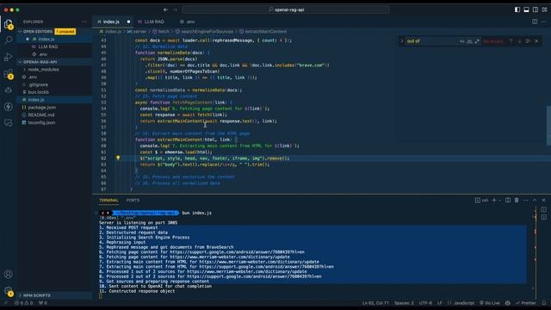
Task: Open notifications bell in status bar
Action: (544, 303)
